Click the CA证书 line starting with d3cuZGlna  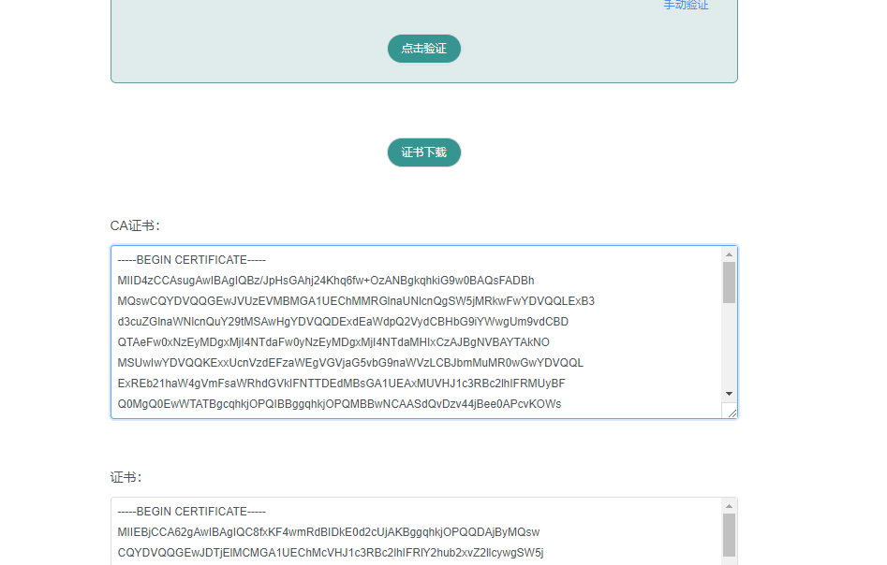click(x=343, y=322)
